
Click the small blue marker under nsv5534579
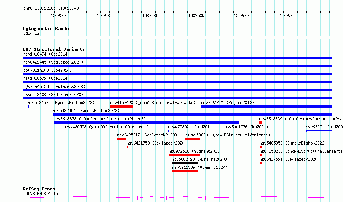pos(28,106)
